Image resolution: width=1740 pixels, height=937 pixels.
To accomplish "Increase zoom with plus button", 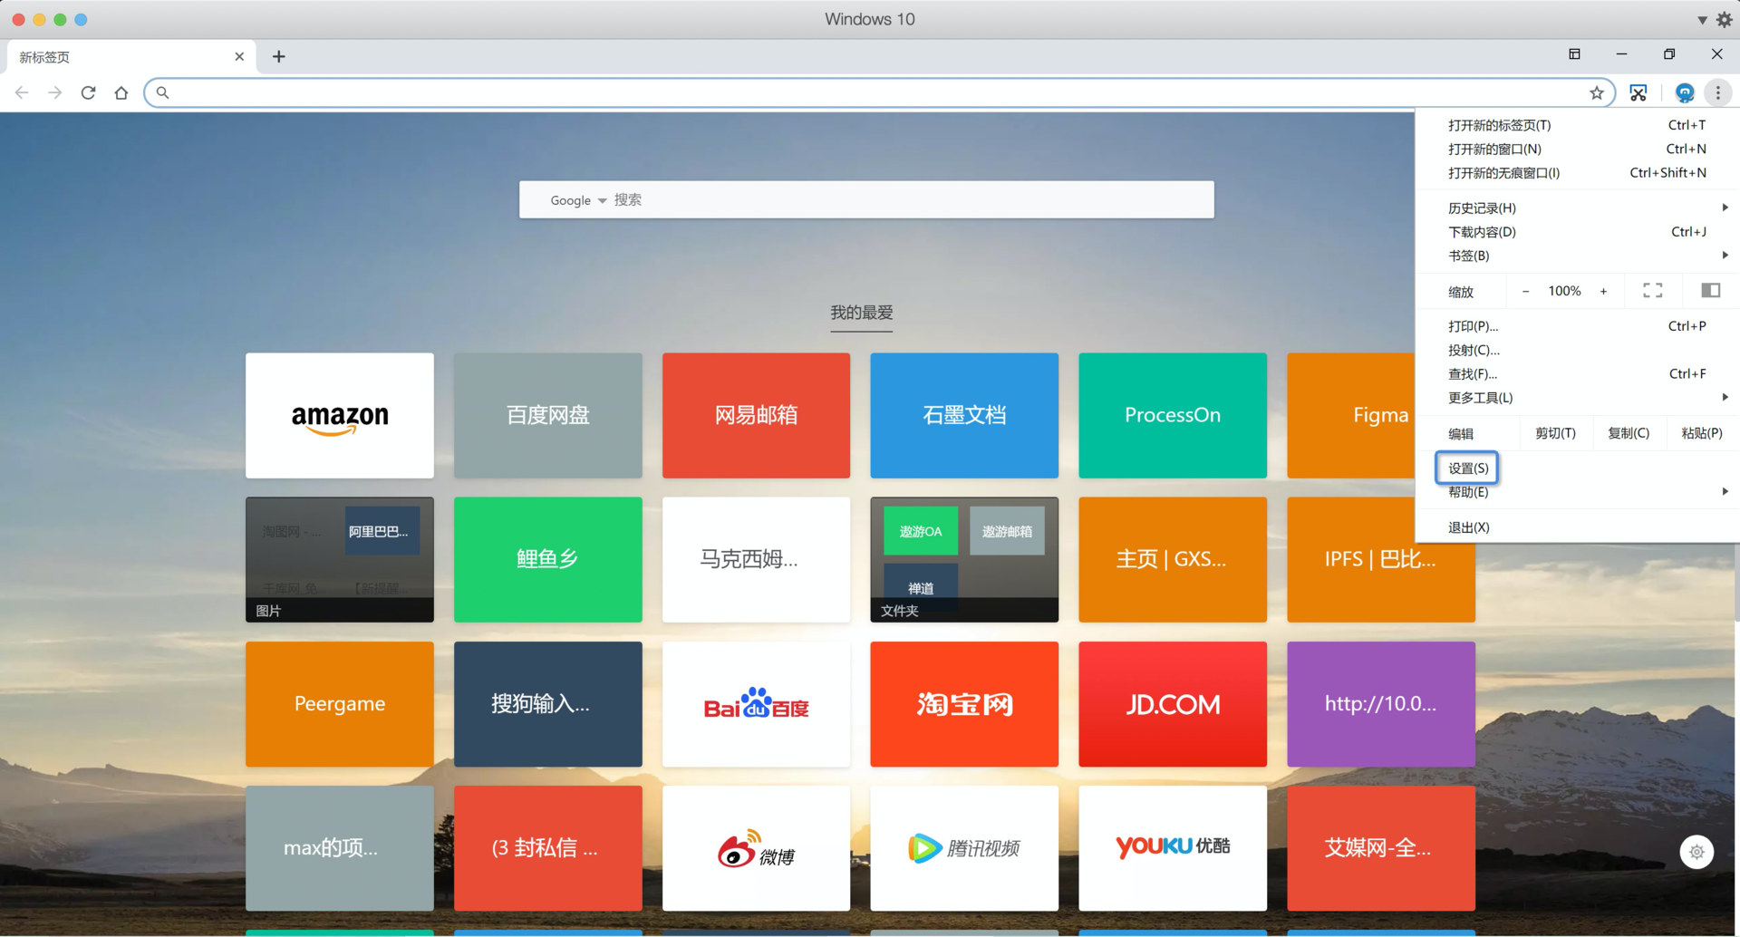I will coord(1603,291).
